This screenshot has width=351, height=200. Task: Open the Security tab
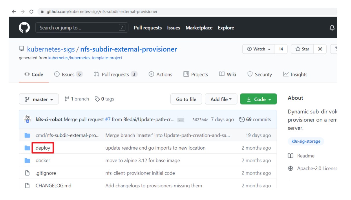(x=259, y=74)
